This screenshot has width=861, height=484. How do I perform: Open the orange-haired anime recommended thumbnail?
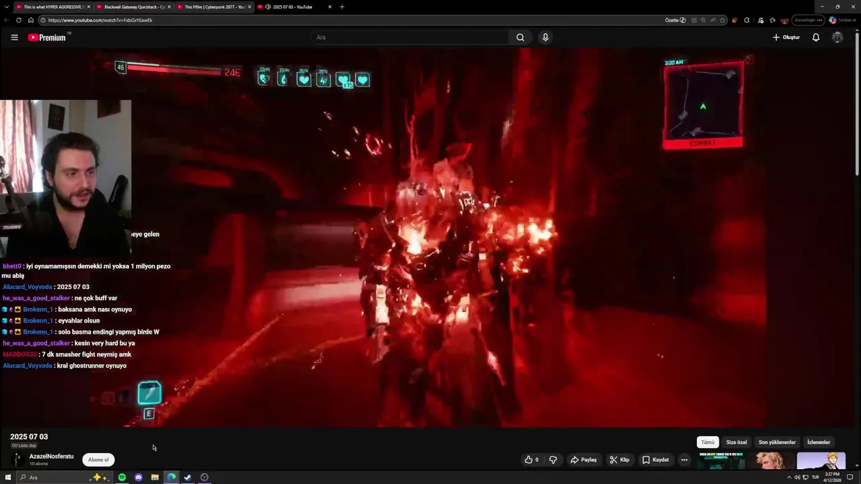click(x=821, y=460)
